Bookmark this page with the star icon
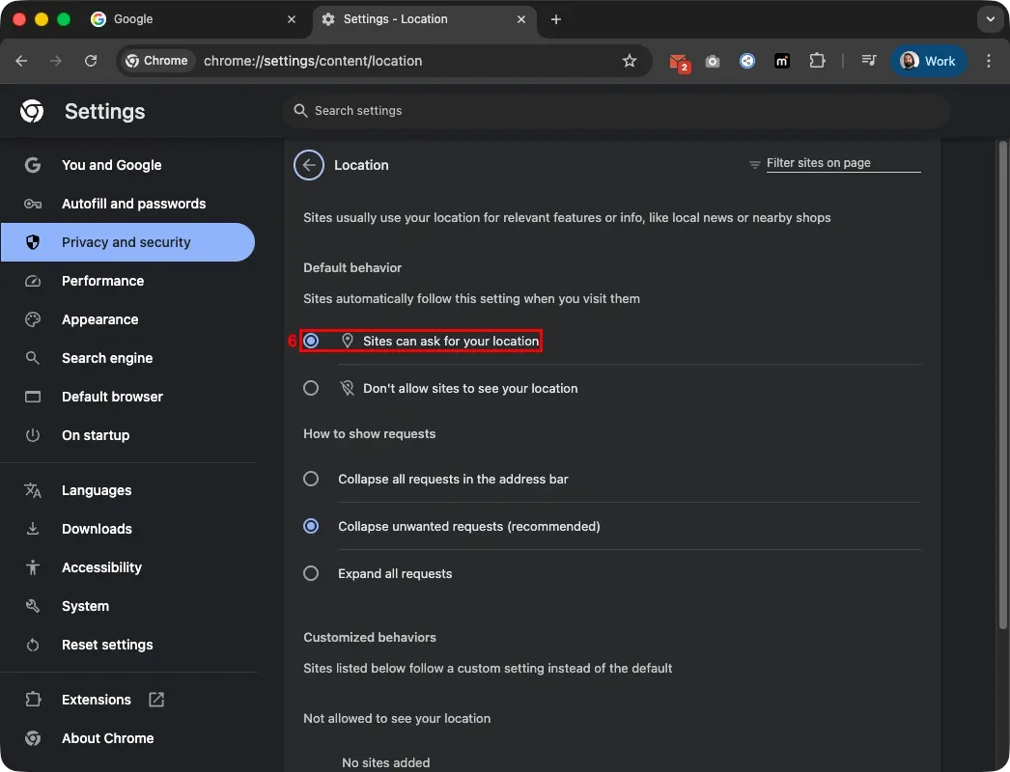 [630, 61]
